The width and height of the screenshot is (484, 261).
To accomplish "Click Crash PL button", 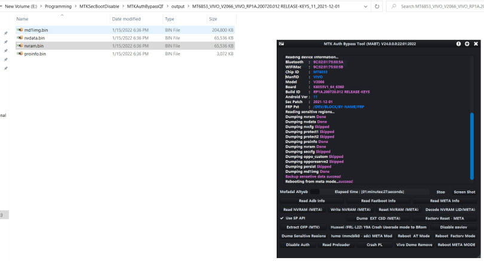I will 375,245.
